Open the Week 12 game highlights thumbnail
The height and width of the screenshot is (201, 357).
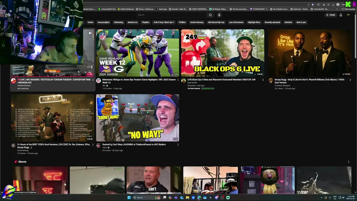138,53
